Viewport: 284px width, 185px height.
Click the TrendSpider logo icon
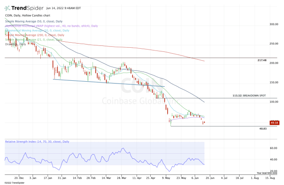(x=7, y=7)
